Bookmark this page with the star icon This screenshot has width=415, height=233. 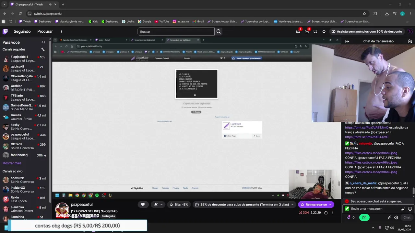[364, 14]
